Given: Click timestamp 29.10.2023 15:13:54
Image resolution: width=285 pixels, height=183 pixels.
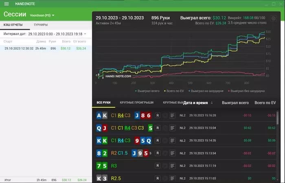Looking at the screenshot, I should 203,153.
